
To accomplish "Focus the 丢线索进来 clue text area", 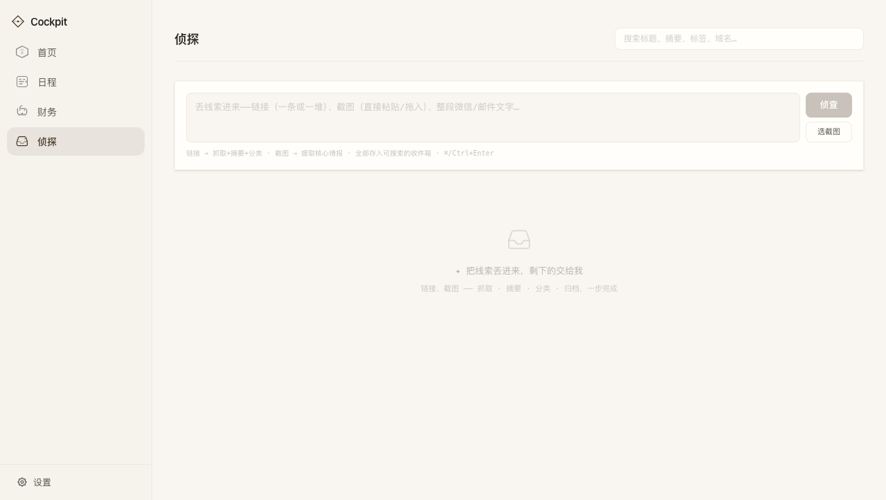I will tap(493, 118).
